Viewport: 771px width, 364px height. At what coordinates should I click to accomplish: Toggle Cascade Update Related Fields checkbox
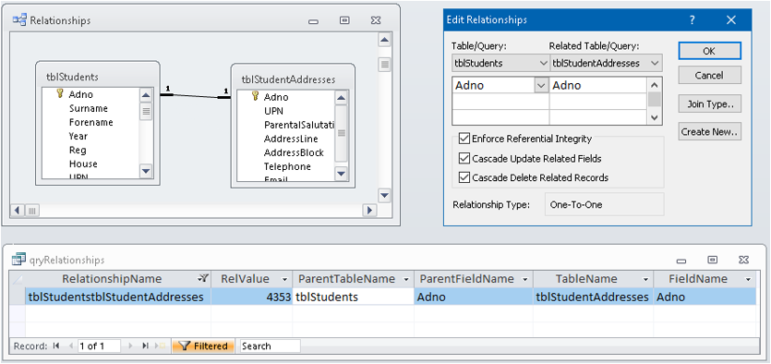click(x=464, y=158)
